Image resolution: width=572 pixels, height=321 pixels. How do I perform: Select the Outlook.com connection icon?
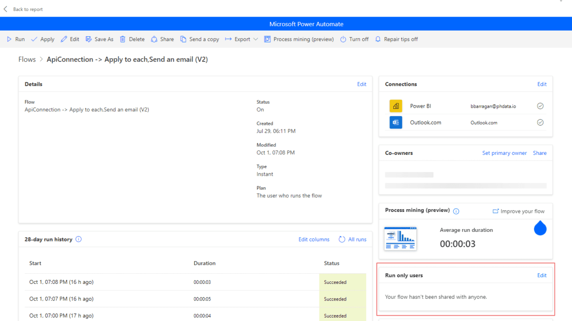click(x=395, y=122)
